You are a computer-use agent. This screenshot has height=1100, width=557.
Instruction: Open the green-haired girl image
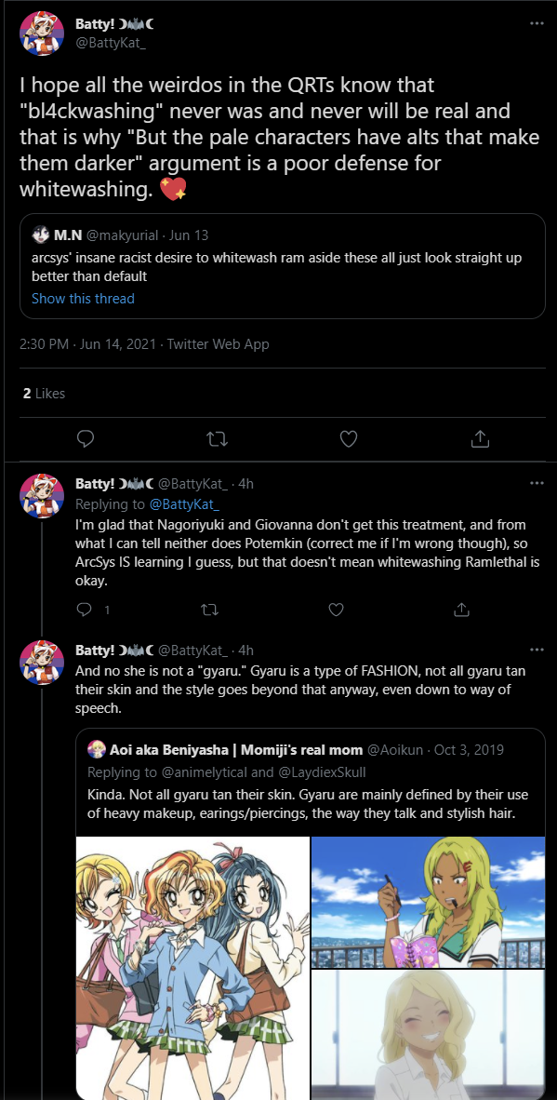(x=428, y=902)
